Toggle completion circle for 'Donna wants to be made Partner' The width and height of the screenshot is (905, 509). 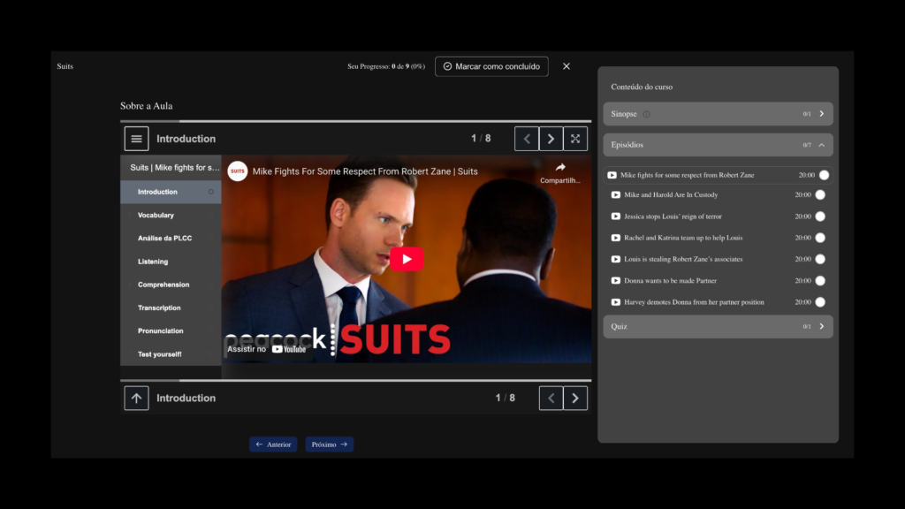(820, 281)
